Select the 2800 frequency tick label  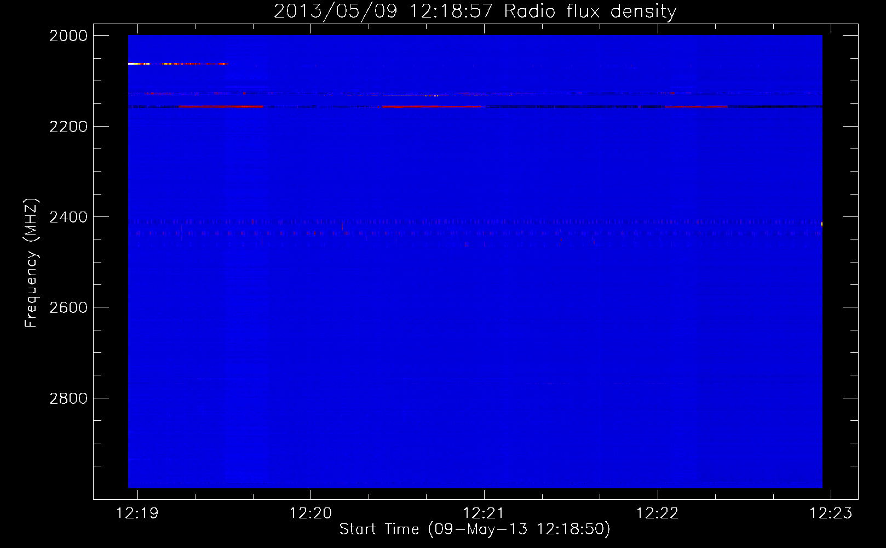pyautogui.click(x=68, y=398)
